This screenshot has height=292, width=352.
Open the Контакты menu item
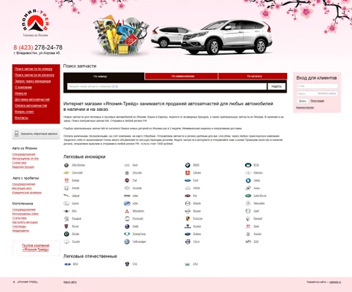click(21, 118)
